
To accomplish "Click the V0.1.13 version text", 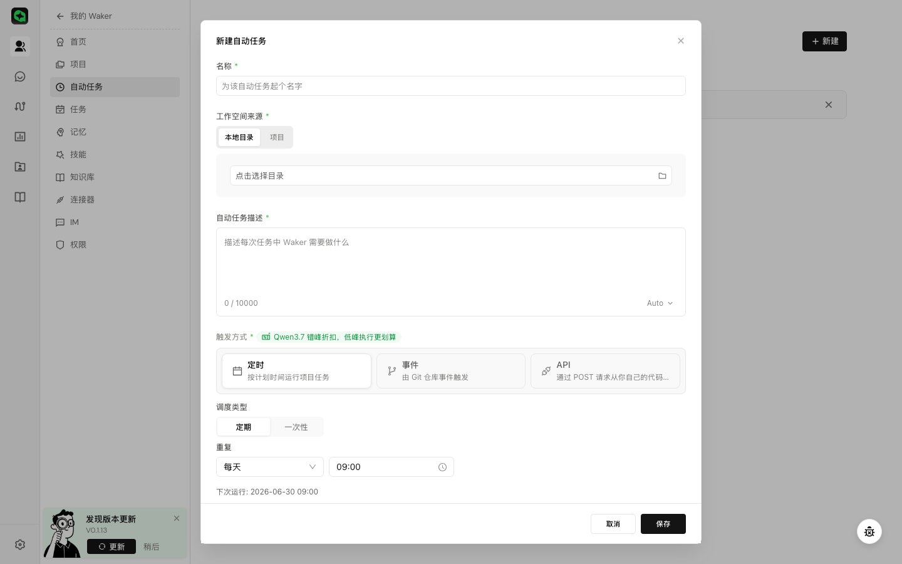I will point(96,531).
